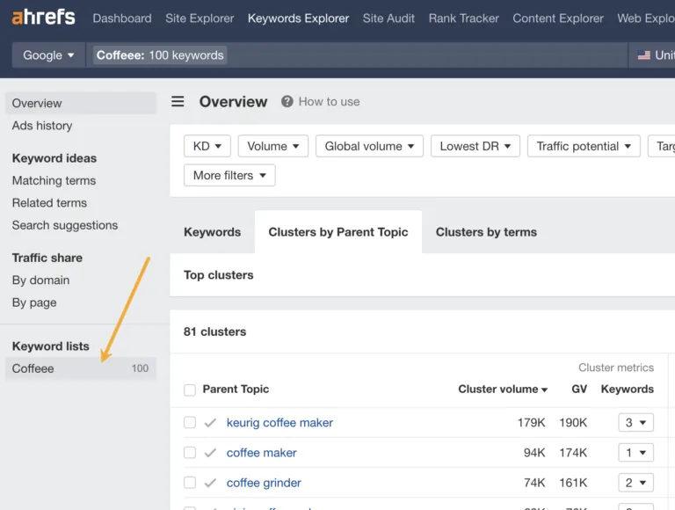675x510 pixels.
Task: Click the Keywords column header
Action: point(628,390)
